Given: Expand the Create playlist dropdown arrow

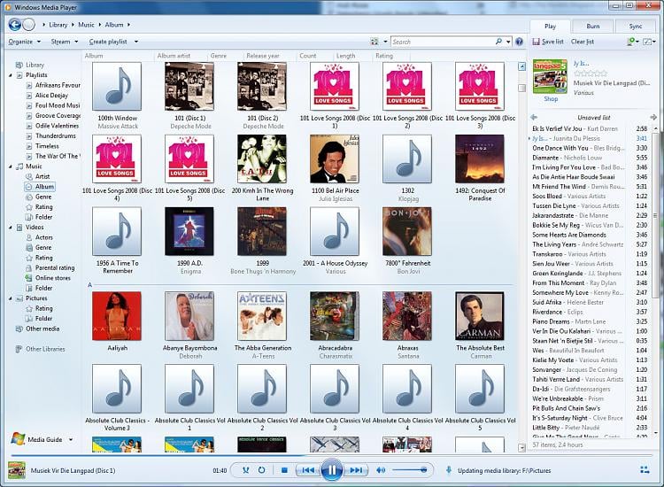Looking at the screenshot, I should click(x=136, y=42).
